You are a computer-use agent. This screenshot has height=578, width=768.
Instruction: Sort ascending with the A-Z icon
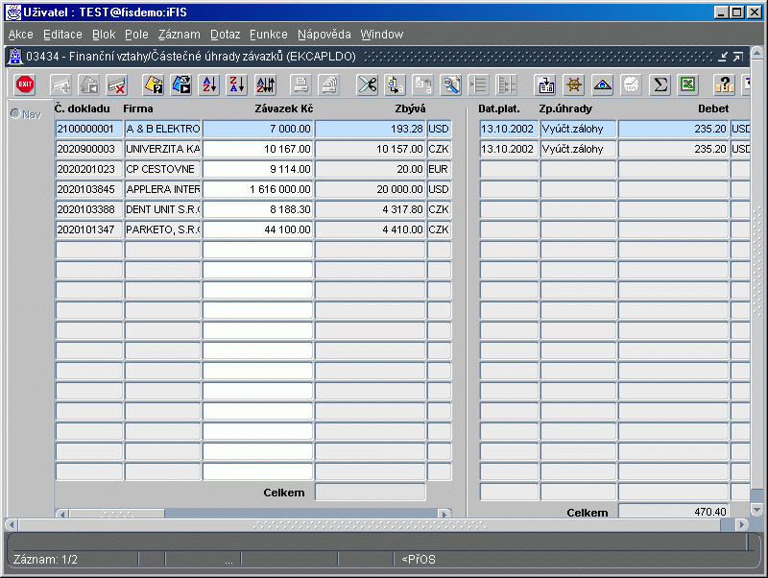coord(209,85)
